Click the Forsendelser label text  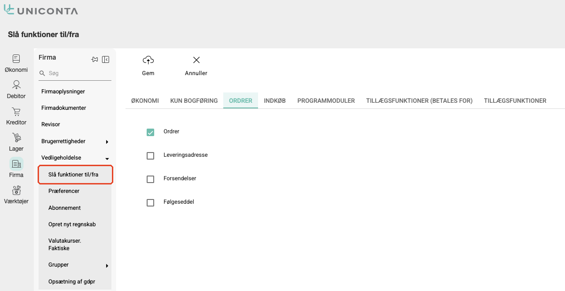[x=180, y=178]
